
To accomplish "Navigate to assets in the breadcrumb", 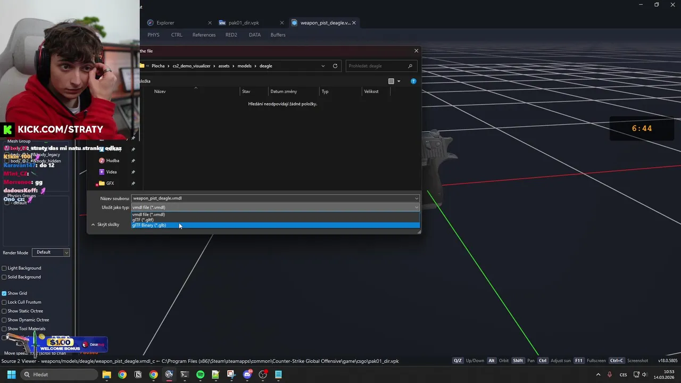I will coord(224,66).
